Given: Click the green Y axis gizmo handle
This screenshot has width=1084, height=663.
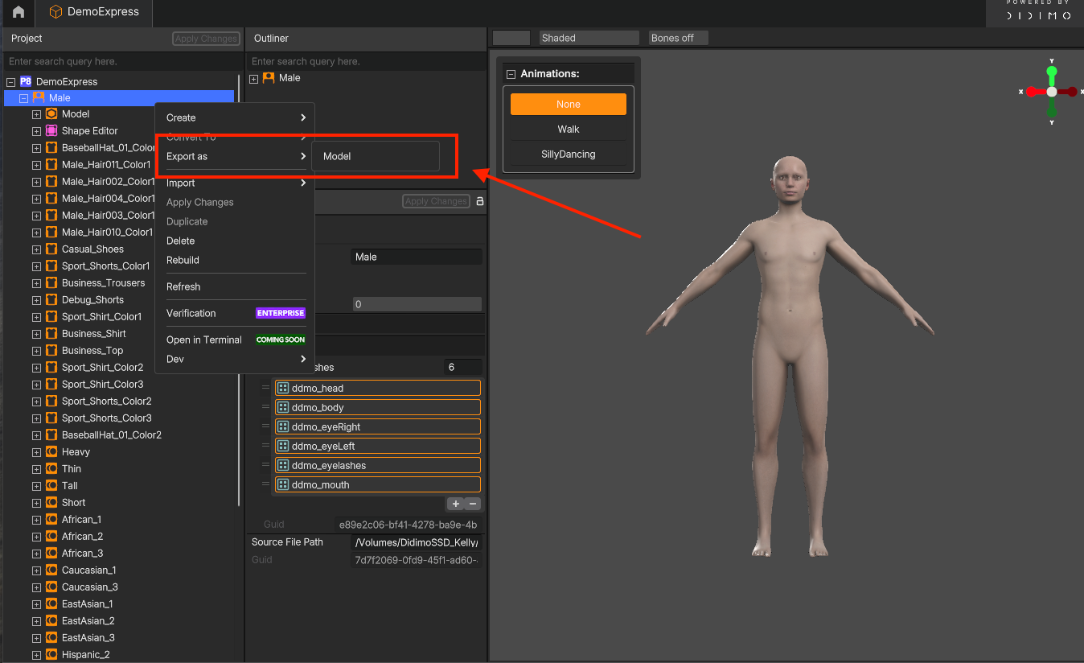Looking at the screenshot, I should pyautogui.click(x=1052, y=72).
